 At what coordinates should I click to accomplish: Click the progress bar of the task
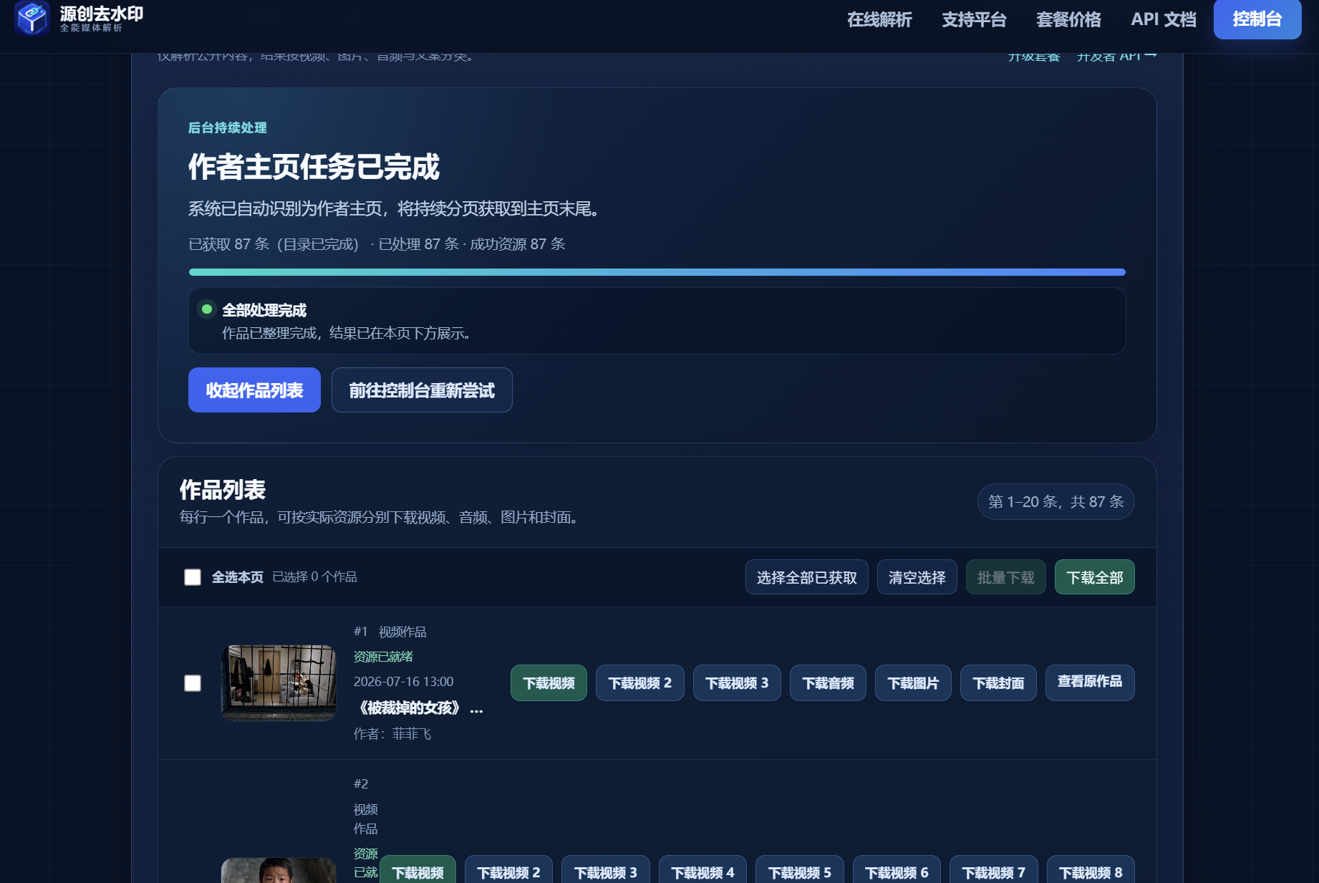pos(657,272)
